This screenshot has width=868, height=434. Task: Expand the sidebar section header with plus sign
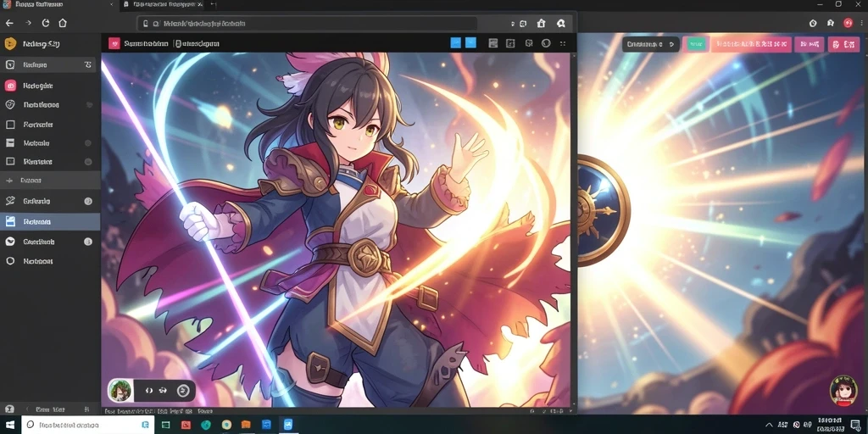click(50, 181)
